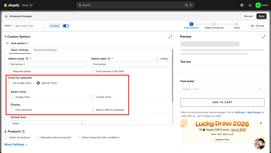Image resolution: width=271 pixels, height=153 pixels.
Task: Check the Required option checkbox
Action: click(x=10, y=71)
